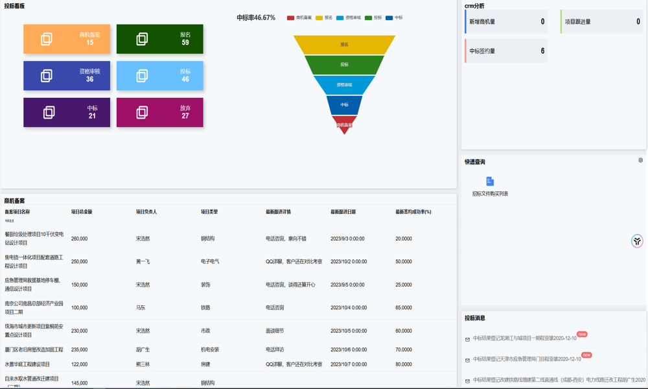648x389 pixels.
Task: Click the 报名 green card icon
Action: click(x=142, y=40)
